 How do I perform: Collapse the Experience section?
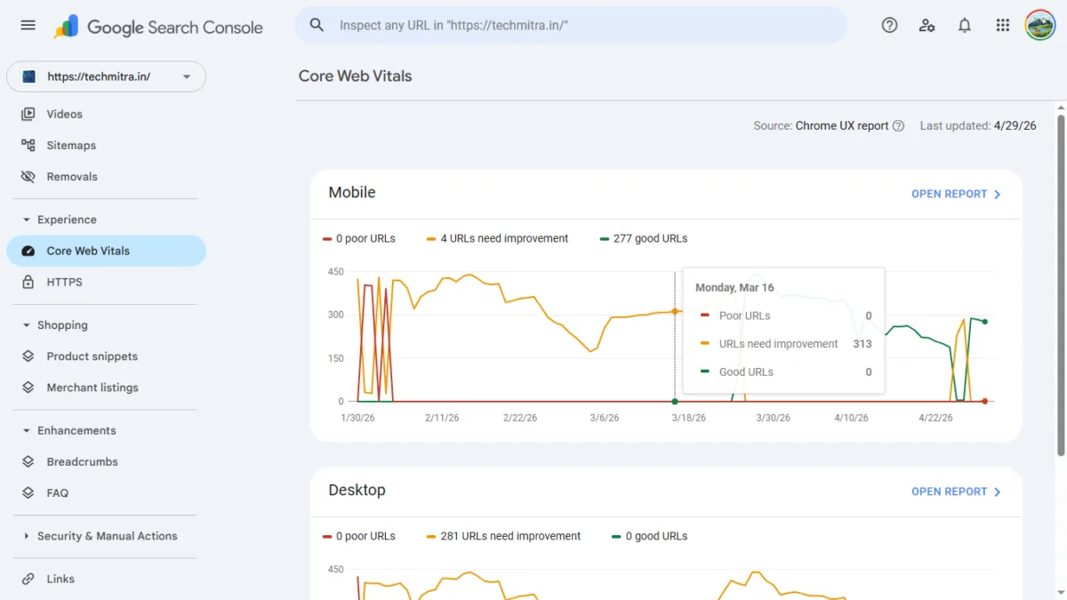click(x=27, y=220)
